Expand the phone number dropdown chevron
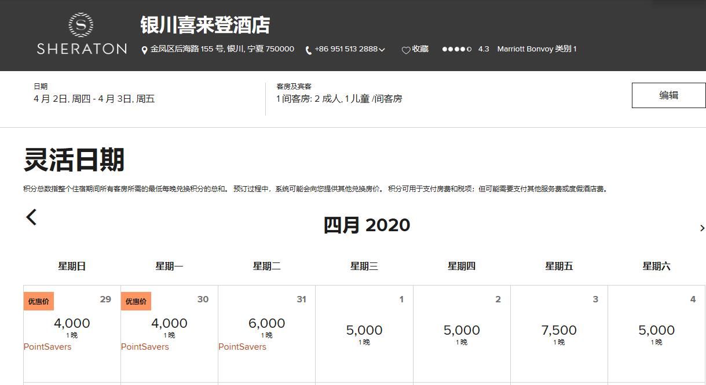Screen dimensions: 706x385 [x=382, y=50]
